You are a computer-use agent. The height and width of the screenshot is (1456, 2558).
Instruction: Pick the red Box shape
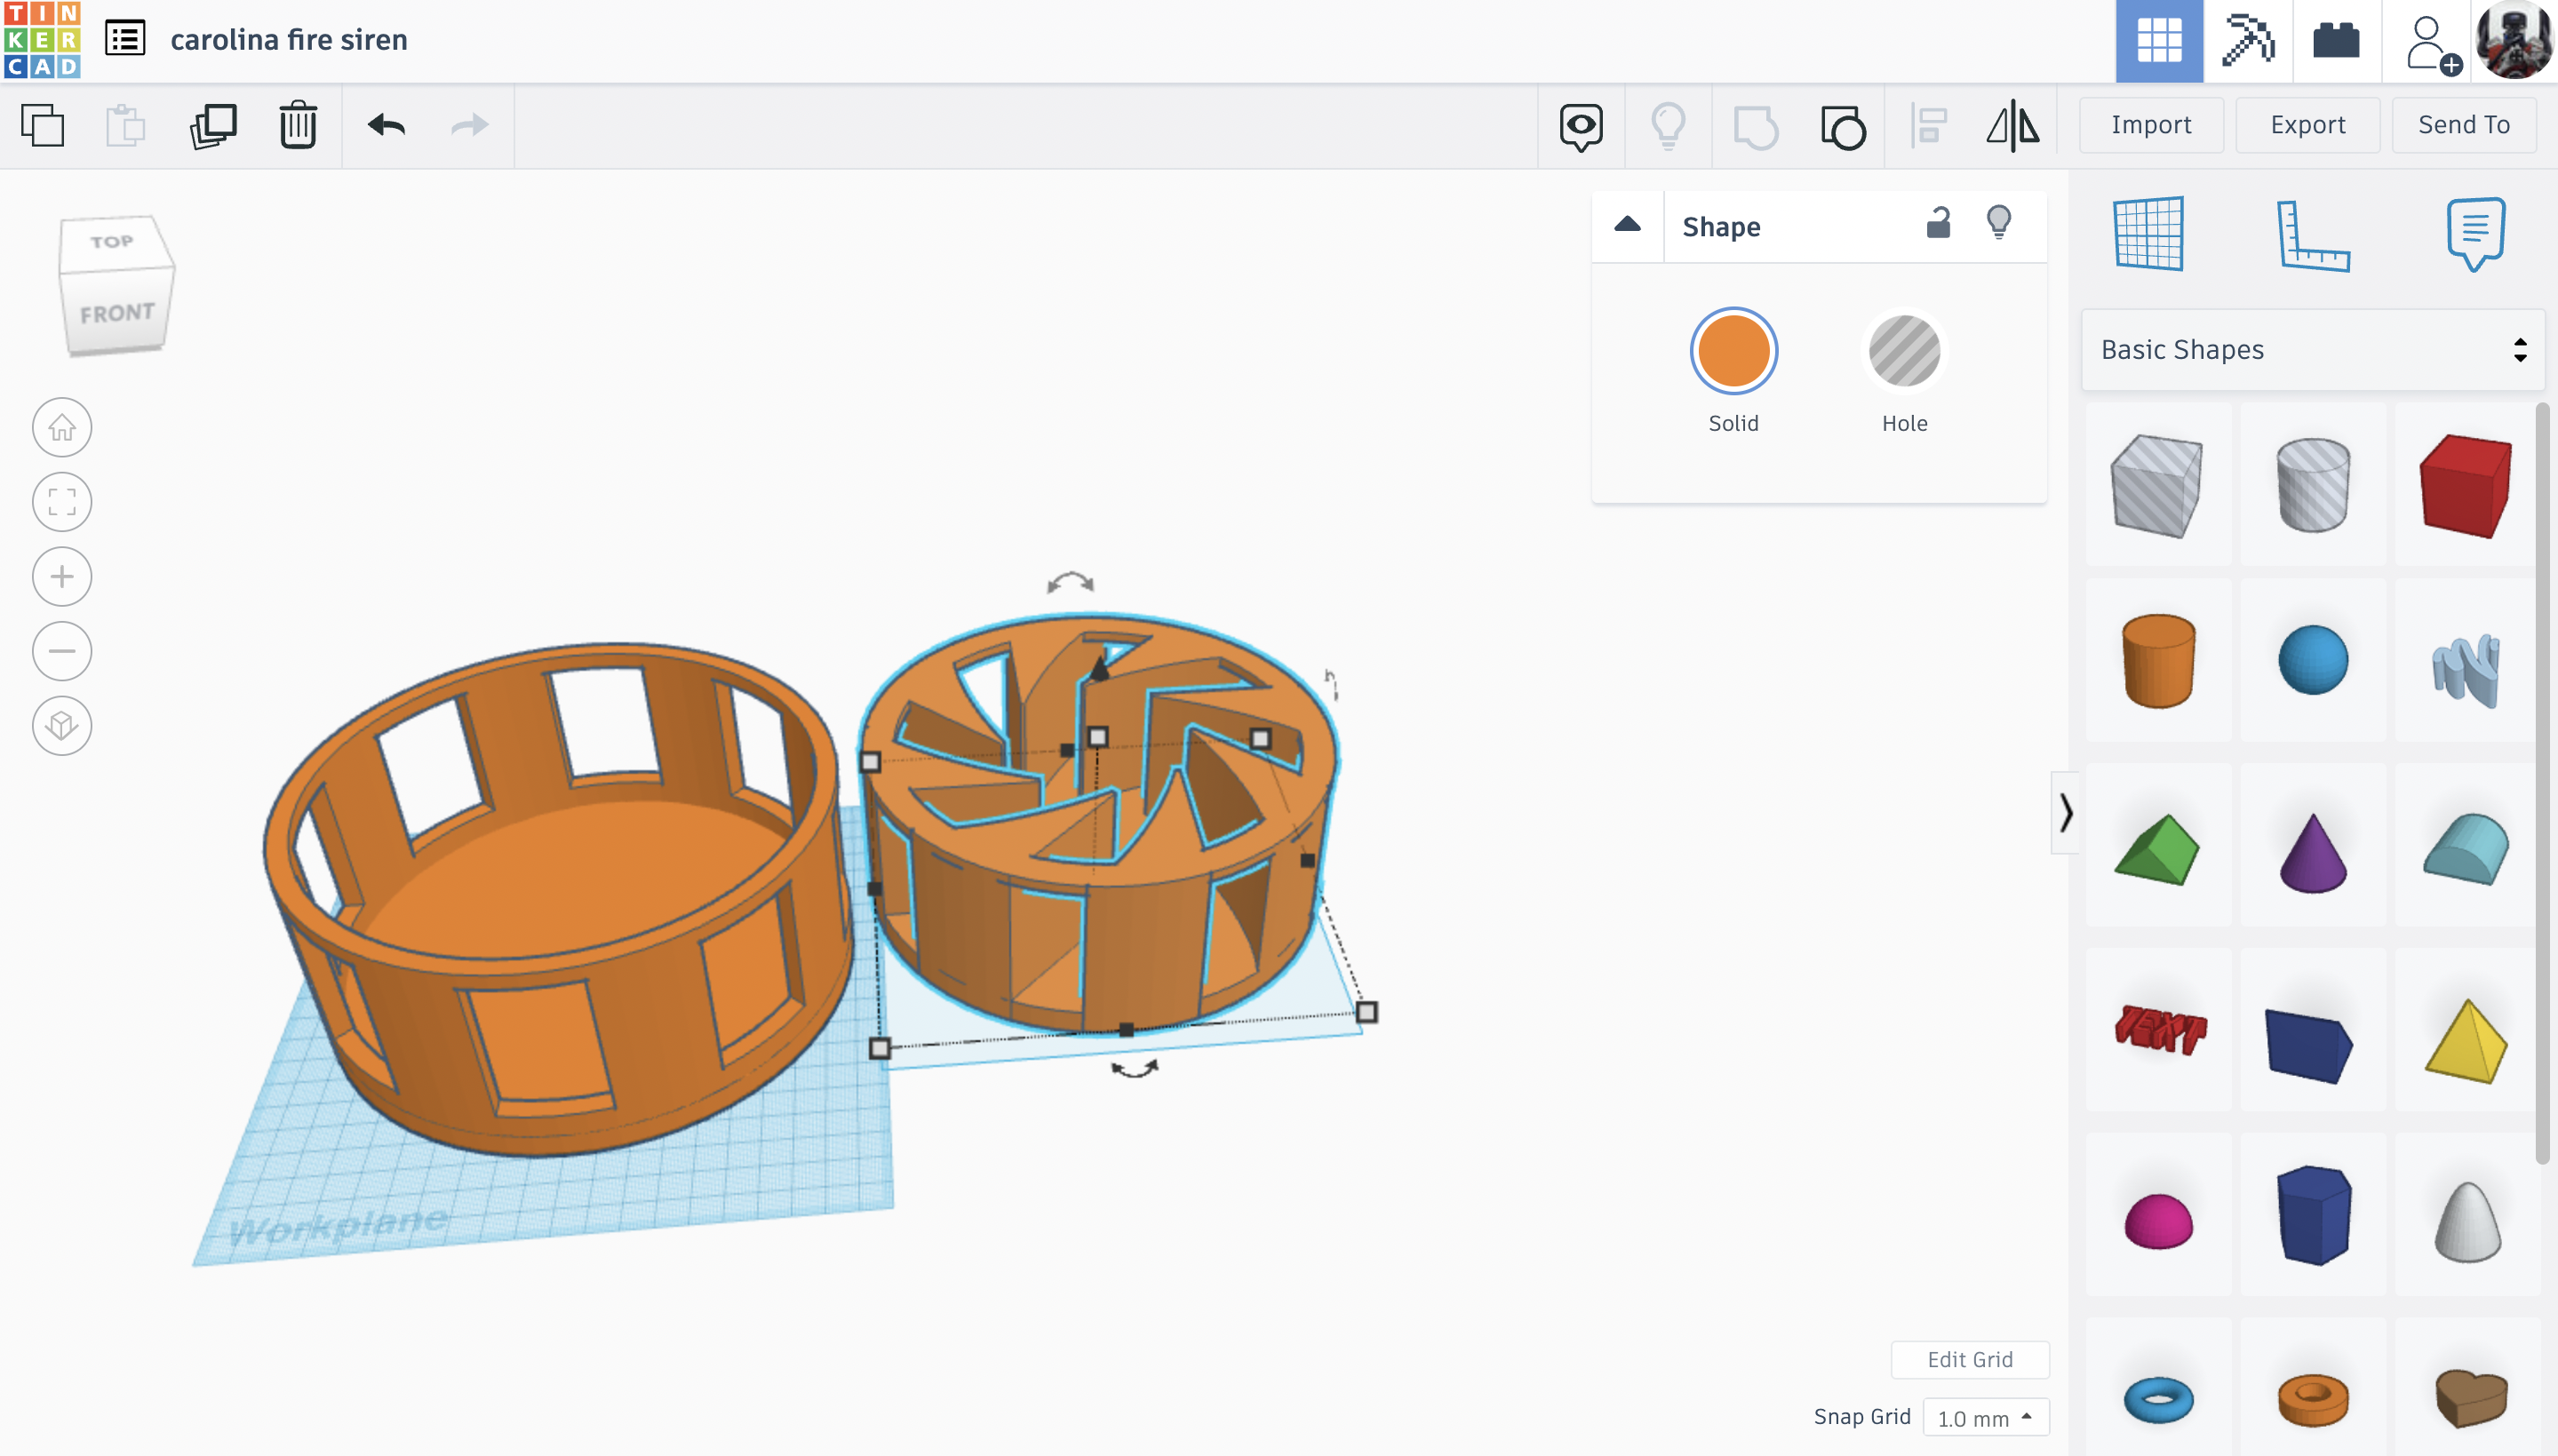coord(2466,485)
